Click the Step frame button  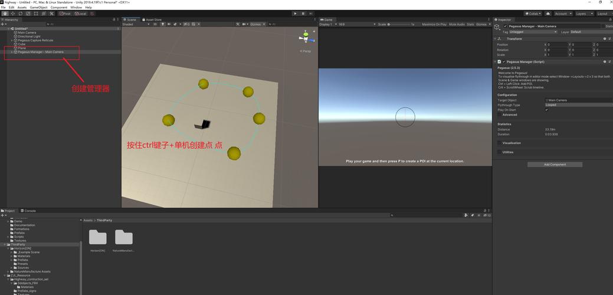point(311,14)
